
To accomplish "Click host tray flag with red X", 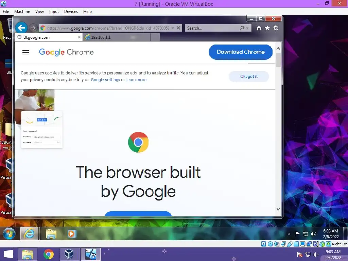I will pos(300,255).
